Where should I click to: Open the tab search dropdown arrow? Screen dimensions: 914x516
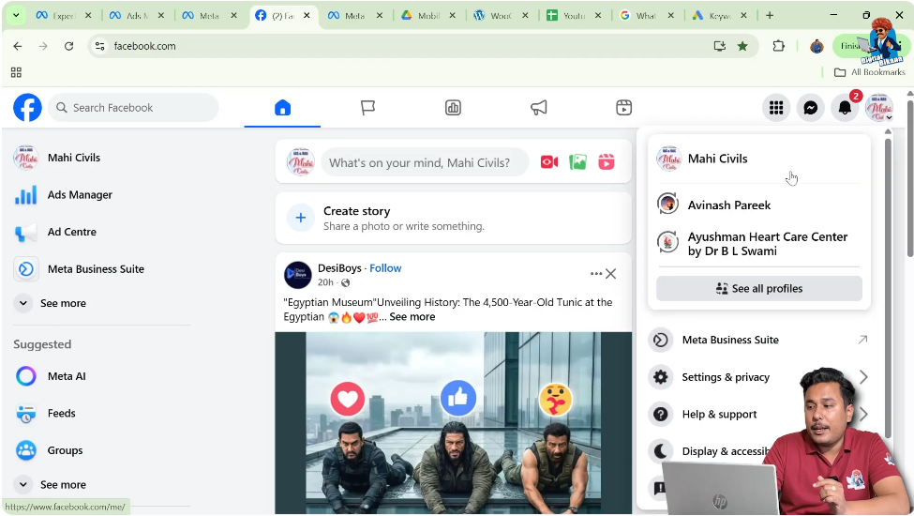point(16,16)
